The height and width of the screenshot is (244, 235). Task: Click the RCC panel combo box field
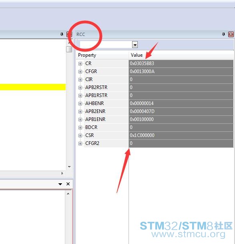(x=106, y=45)
